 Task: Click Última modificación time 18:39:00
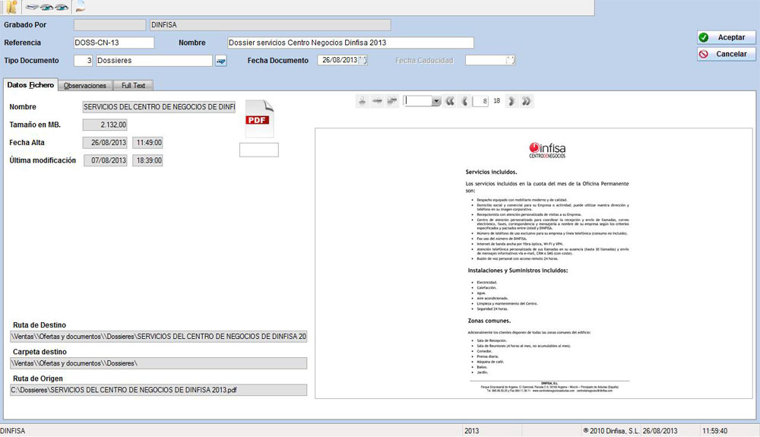click(x=148, y=160)
